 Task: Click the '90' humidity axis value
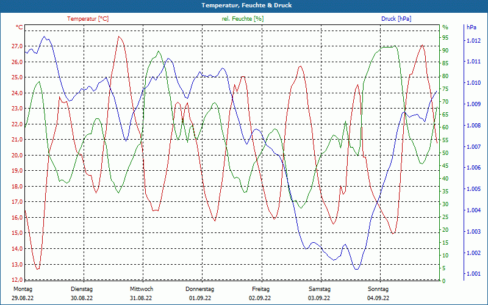445,51
